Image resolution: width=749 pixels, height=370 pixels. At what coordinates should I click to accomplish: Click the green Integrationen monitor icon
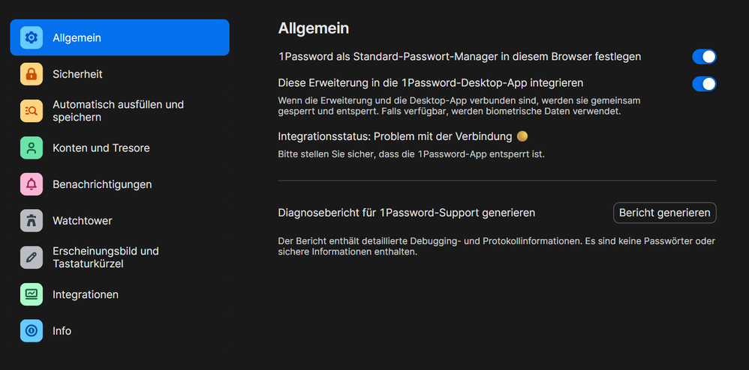click(32, 294)
